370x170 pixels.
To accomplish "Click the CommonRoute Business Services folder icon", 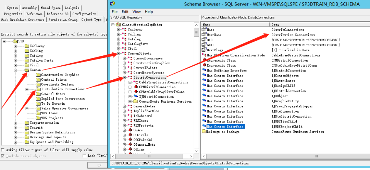I will [x=135, y=102].
